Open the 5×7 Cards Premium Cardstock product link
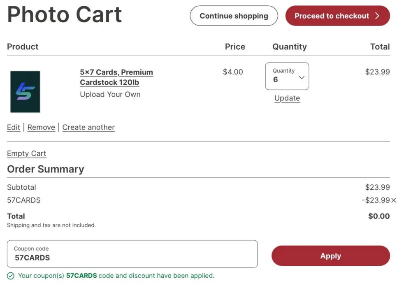Image resolution: width=397 pixels, height=288 pixels. 116,77
